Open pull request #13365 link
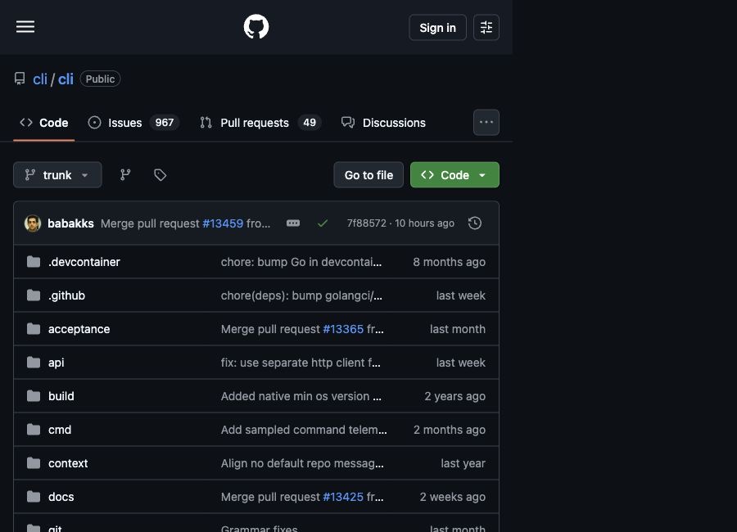This screenshot has height=532, width=737. click(343, 329)
